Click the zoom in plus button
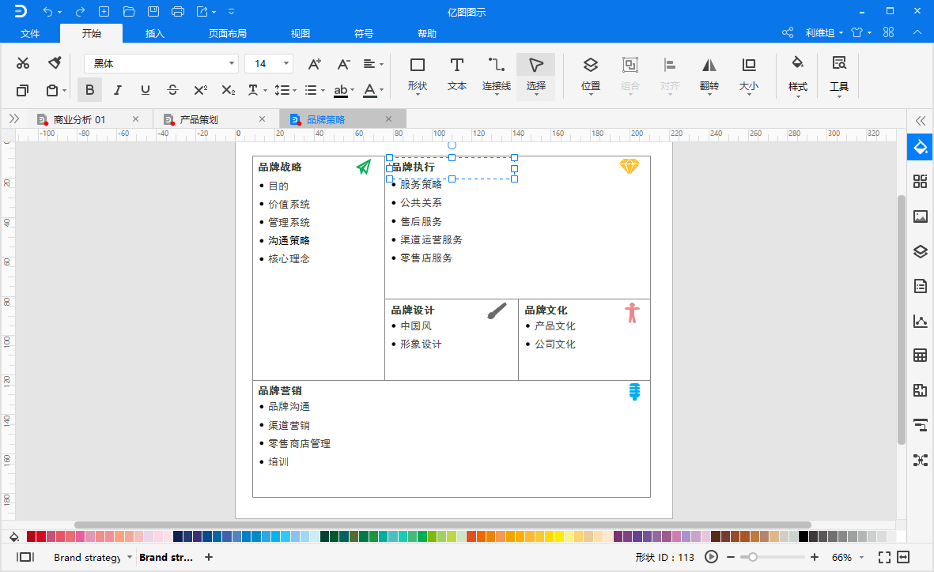The image size is (934, 572). pyautogui.click(x=815, y=557)
